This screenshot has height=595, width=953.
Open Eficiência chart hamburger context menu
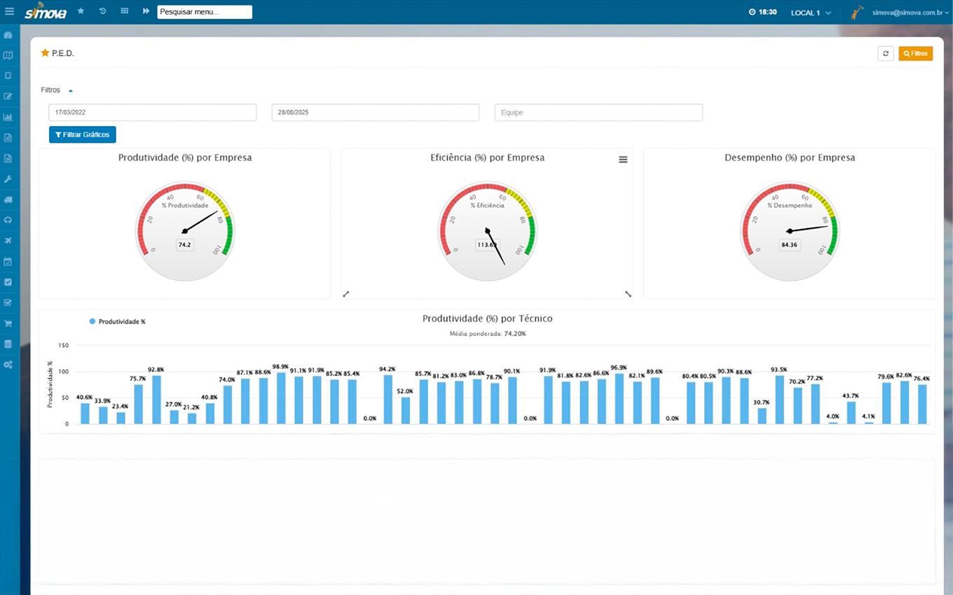click(x=623, y=160)
